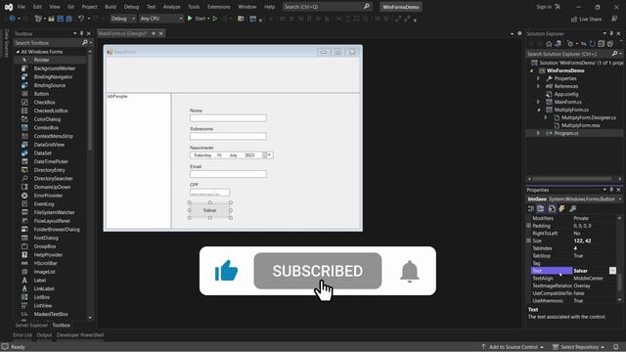Image resolution: width=626 pixels, height=352 pixels.
Task: Click Properties view icon in Properties panel
Action: [552, 208]
